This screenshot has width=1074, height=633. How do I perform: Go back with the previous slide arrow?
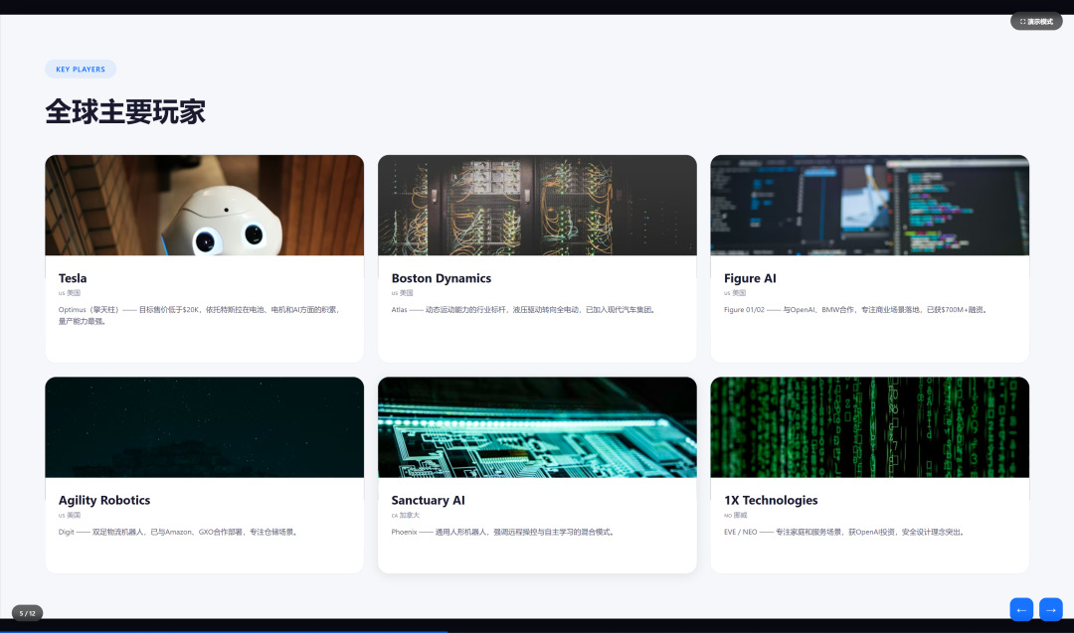[x=1021, y=609]
